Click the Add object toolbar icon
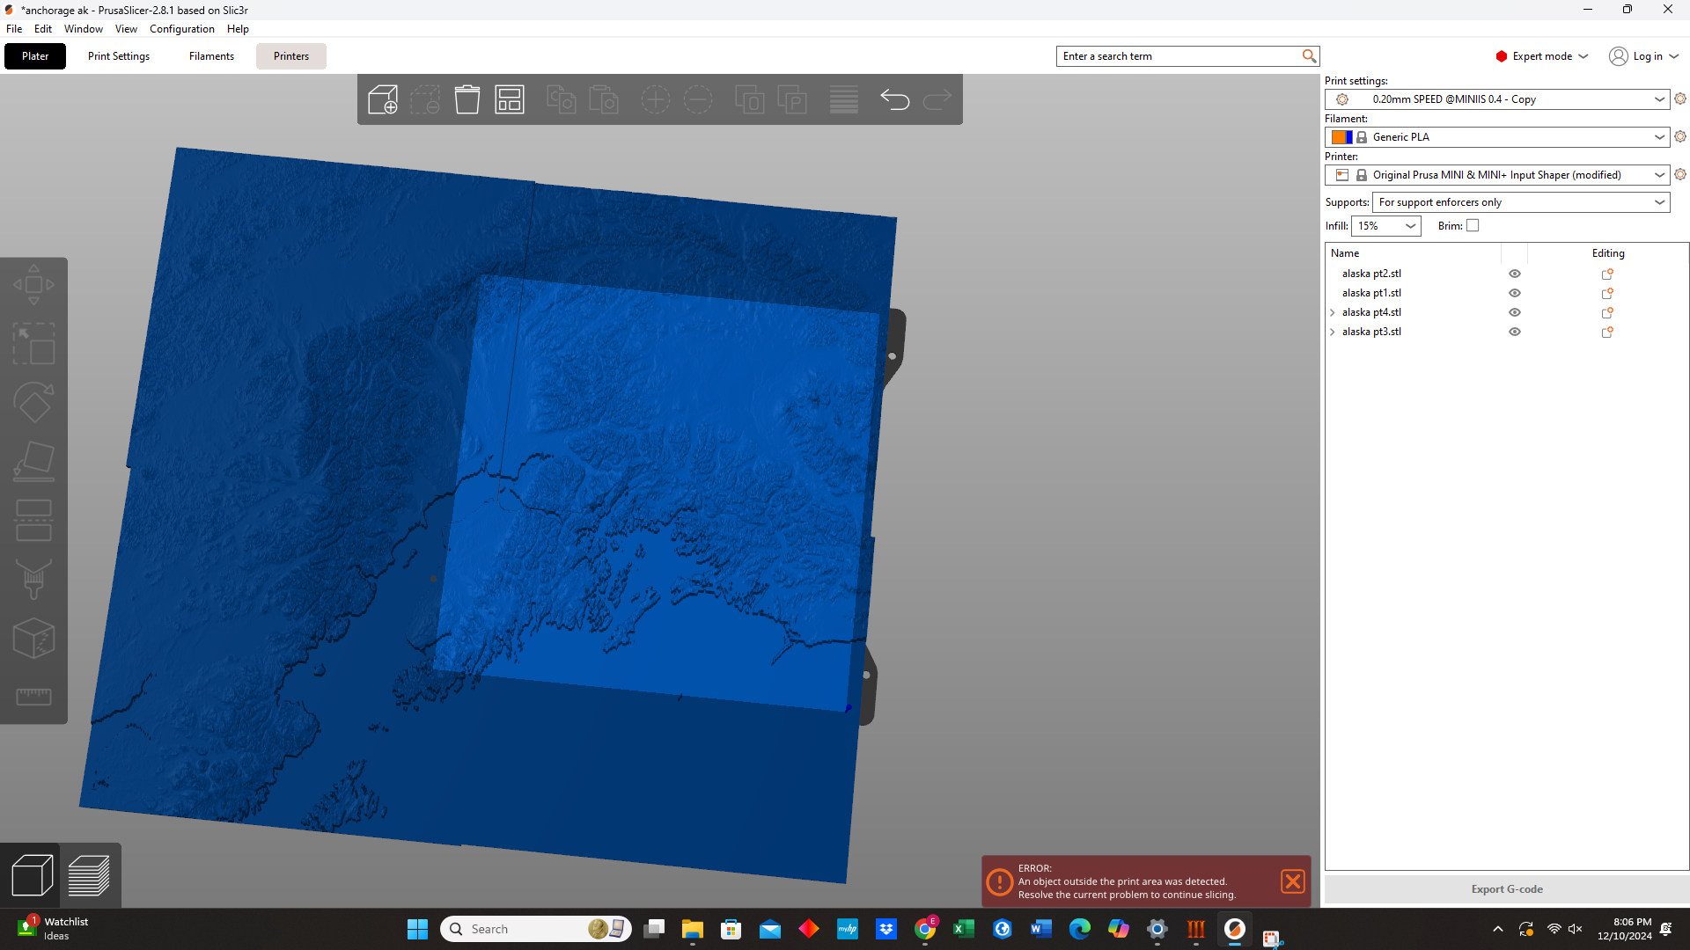Screen dimensions: 1690x950 (383, 99)
